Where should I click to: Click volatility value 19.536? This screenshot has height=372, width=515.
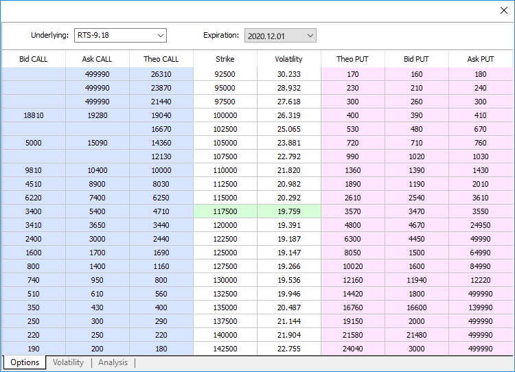coord(288,281)
